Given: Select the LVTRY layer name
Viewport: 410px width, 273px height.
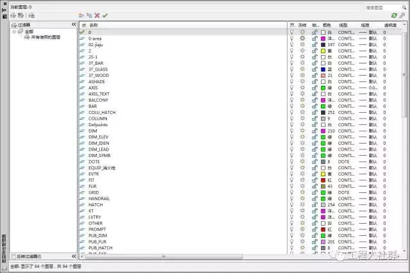Looking at the screenshot, I should point(94,217).
